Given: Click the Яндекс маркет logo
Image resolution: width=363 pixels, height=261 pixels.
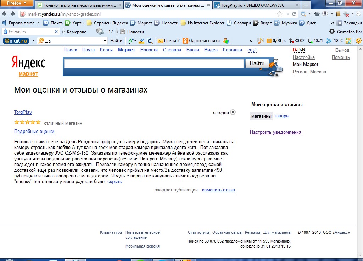Looking at the screenshot, I should [x=28, y=66].
